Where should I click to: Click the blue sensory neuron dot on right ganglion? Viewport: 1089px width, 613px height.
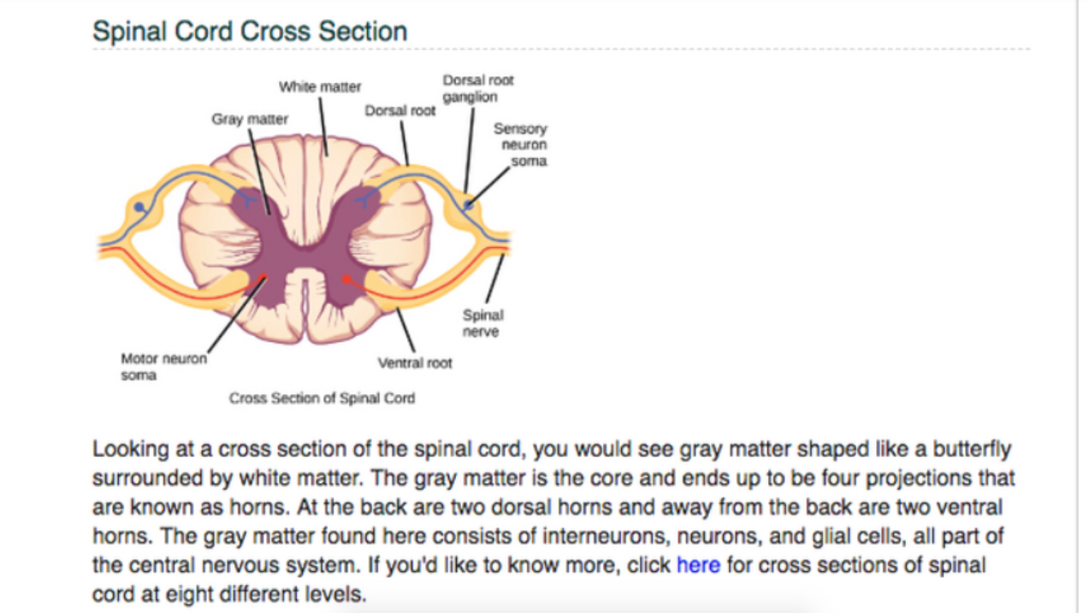tap(468, 206)
